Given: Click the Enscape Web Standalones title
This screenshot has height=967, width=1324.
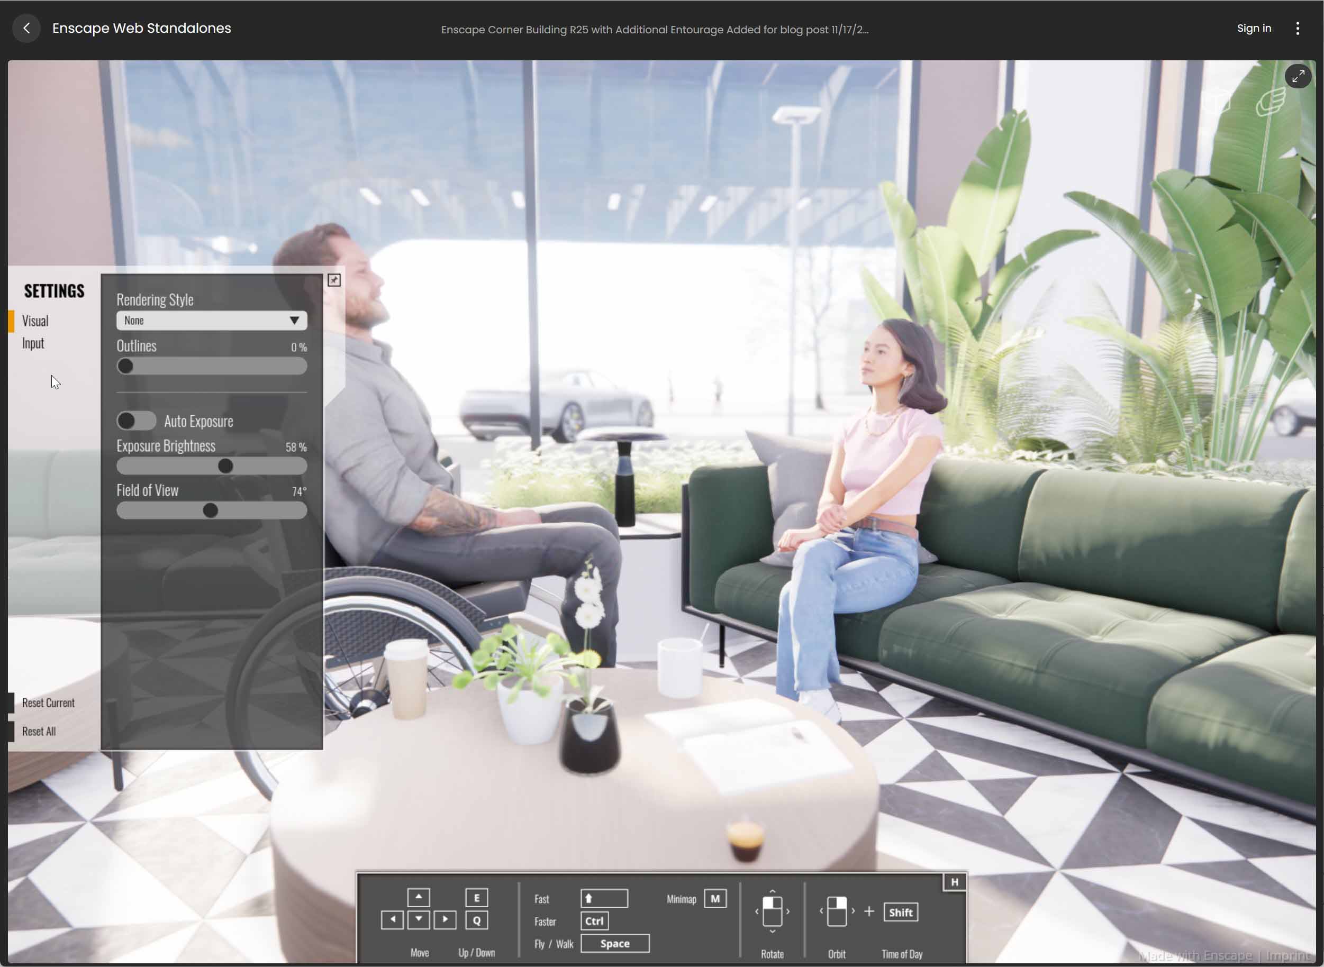Looking at the screenshot, I should click(142, 28).
